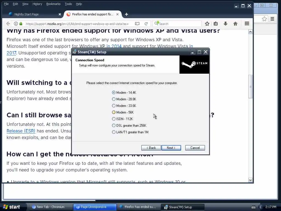
Task: Click the Chromium bookmark star icon
Action: [264, 19]
